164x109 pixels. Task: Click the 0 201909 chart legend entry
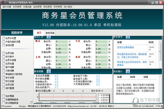tap(104, 95)
